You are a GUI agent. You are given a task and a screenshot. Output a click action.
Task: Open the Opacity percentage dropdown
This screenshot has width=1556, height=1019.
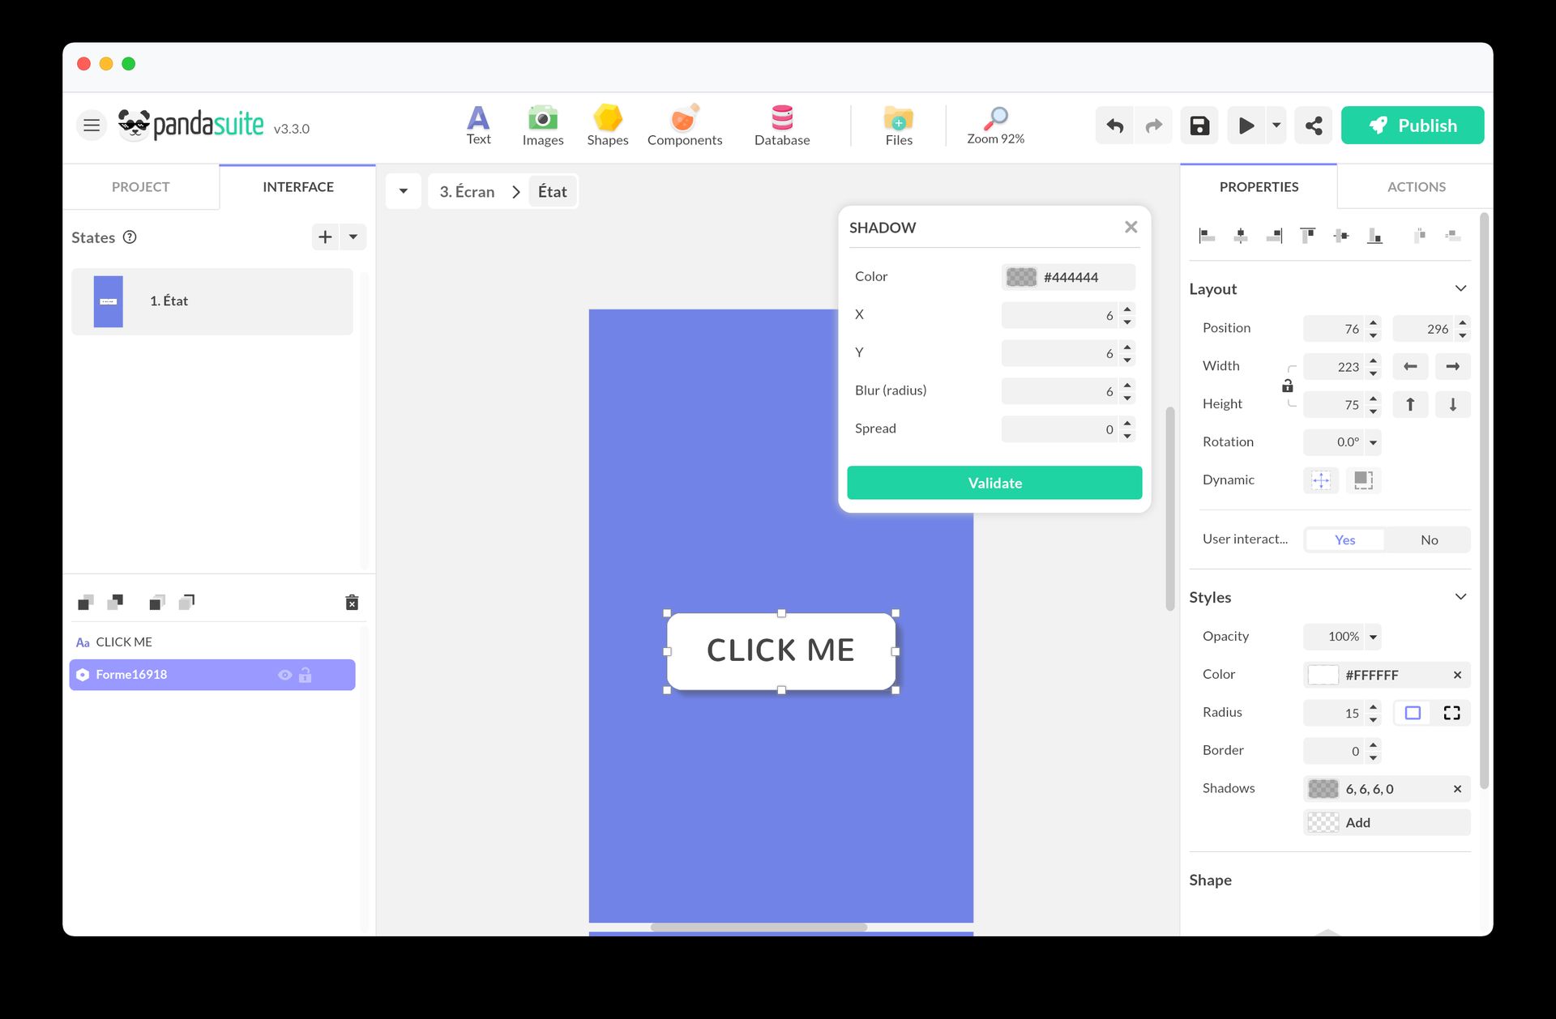(1373, 637)
